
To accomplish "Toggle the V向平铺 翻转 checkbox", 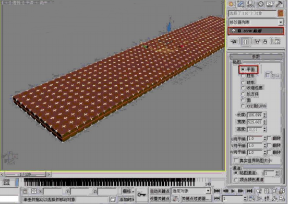I will [269, 145].
